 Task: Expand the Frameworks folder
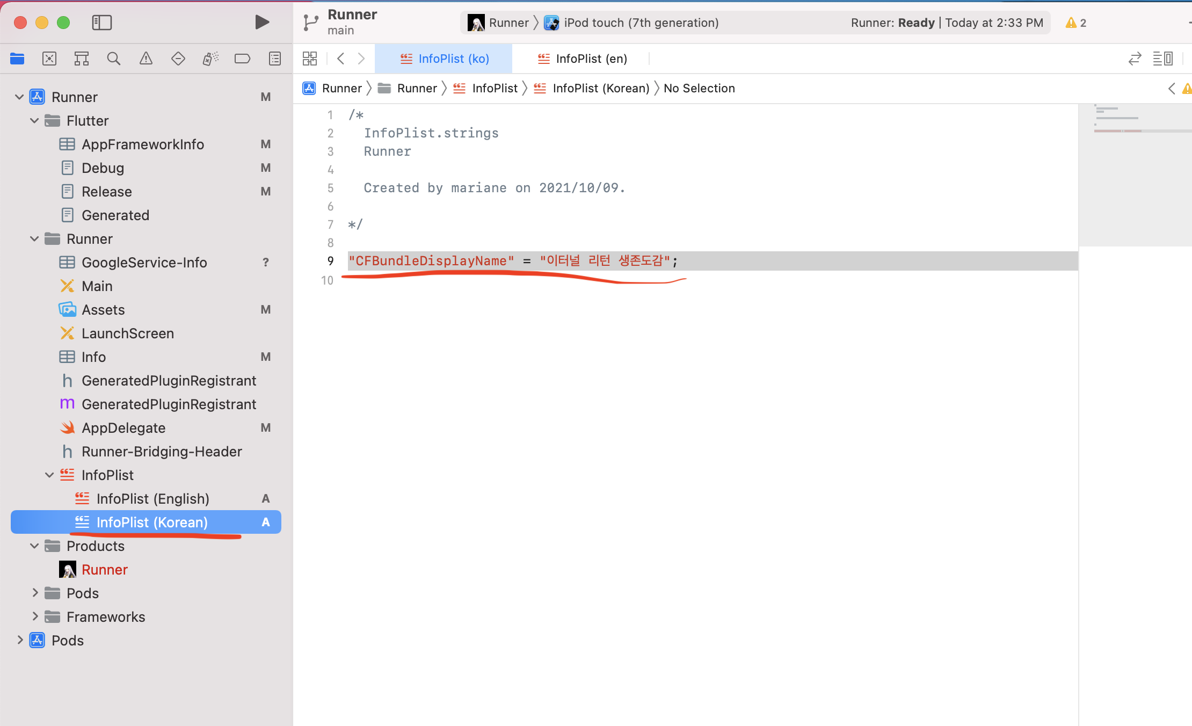pos(34,617)
